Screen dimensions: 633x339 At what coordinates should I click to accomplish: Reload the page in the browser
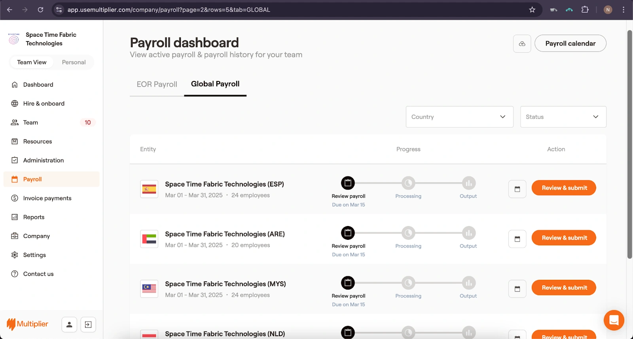(40, 10)
